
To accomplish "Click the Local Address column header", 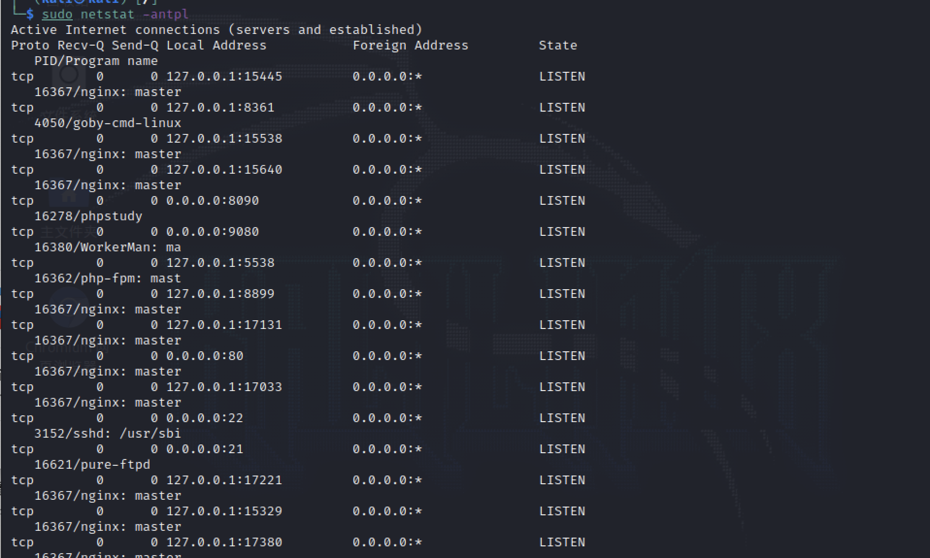I will click(x=216, y=45).
